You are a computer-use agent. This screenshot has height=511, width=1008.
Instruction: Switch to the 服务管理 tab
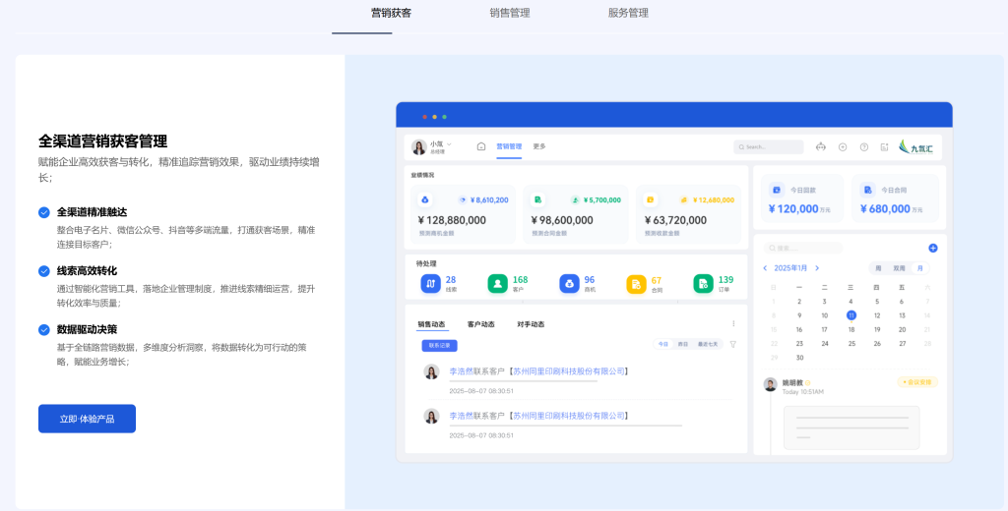(628, 13)
